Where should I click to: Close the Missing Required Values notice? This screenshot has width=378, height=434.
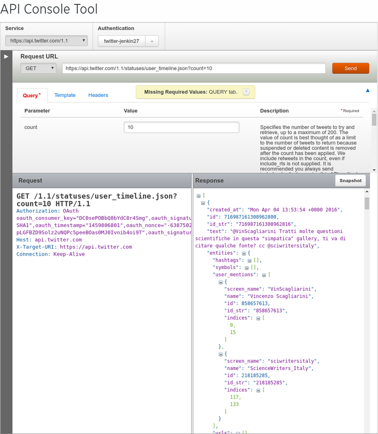[x=246, y=92]
